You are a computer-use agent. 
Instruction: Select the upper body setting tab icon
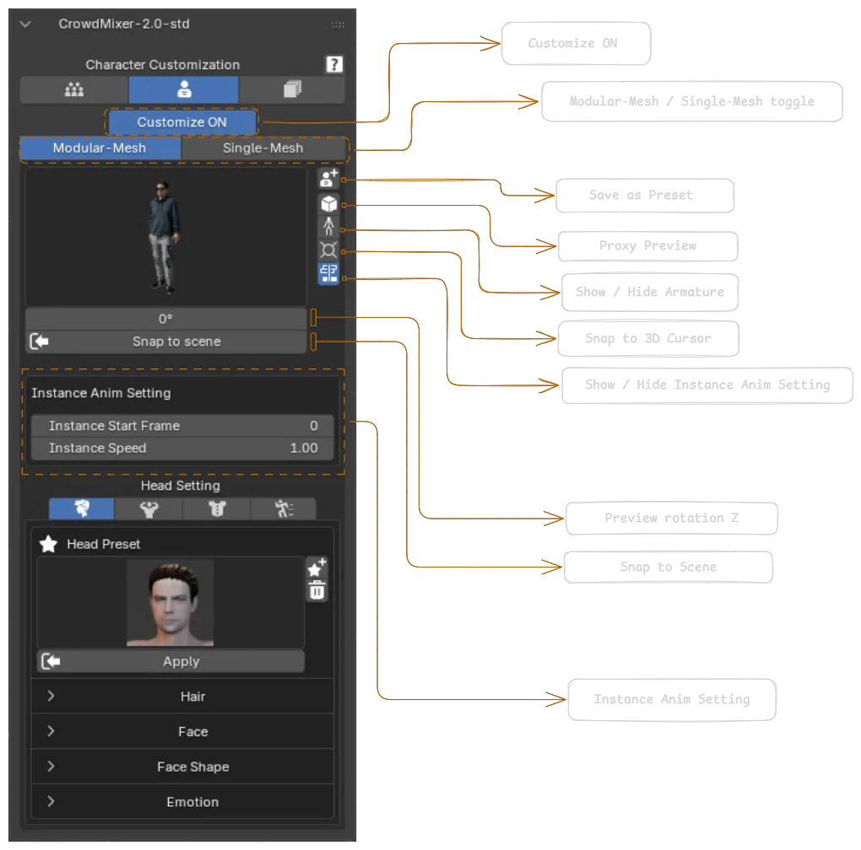(149, 508)
